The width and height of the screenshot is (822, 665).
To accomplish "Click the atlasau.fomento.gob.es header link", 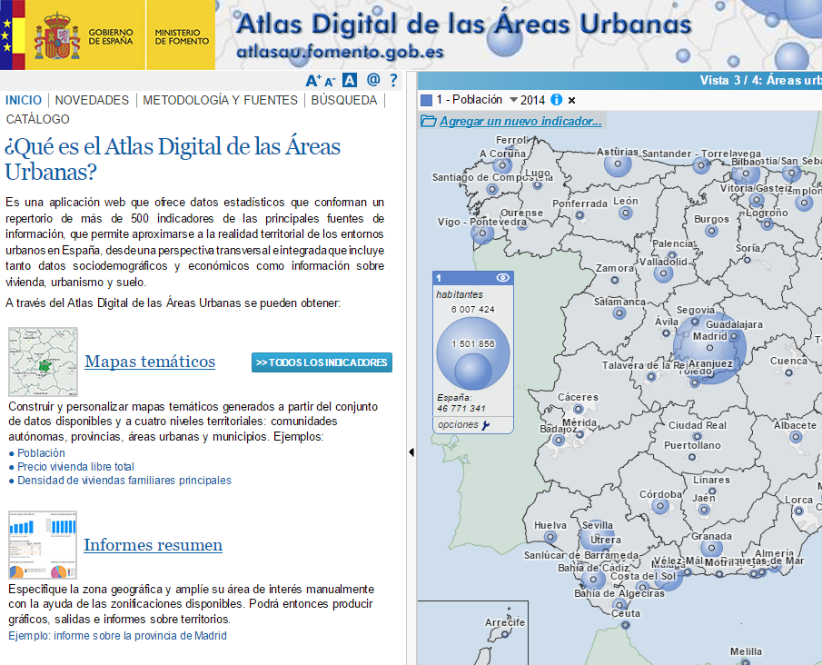I will [x=340, y=52].
